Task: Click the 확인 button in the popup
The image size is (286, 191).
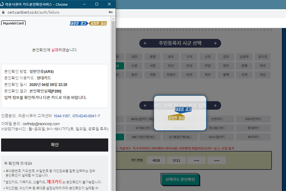Action: click(x=55, y=145)
